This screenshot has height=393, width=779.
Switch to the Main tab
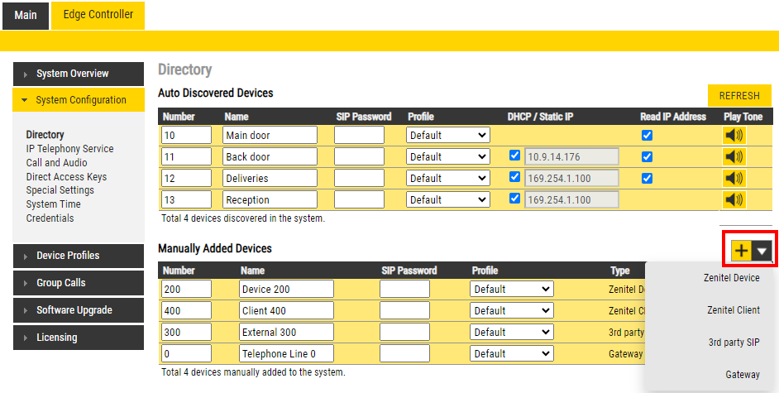coord(25,15)
